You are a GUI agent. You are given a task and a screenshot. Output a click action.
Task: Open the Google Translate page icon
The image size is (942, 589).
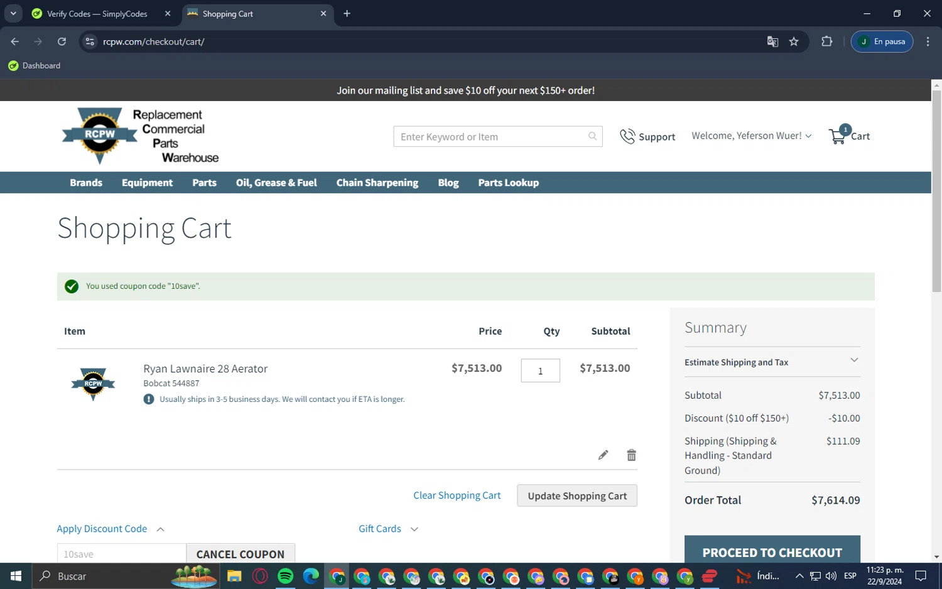pyautogui.click(x=772, y=41)
